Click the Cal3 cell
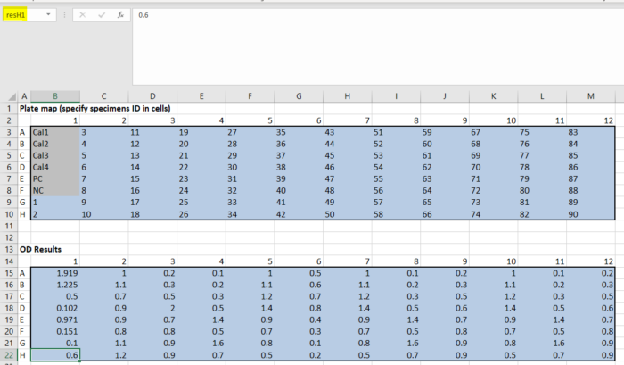 click(x=55, y=155)
